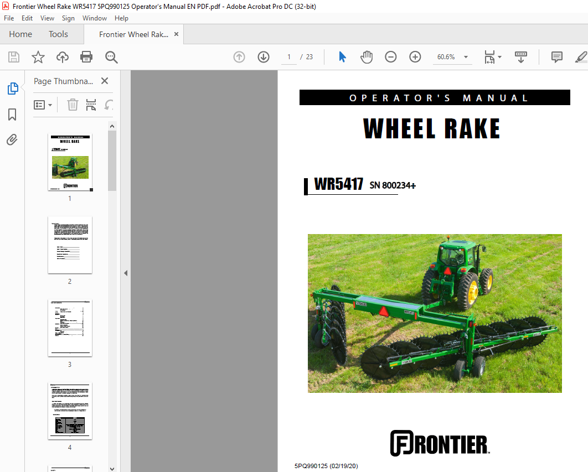Open the Bookmarks sidebar icon
The image size is (588, 472).
click(x=12, y=115)
